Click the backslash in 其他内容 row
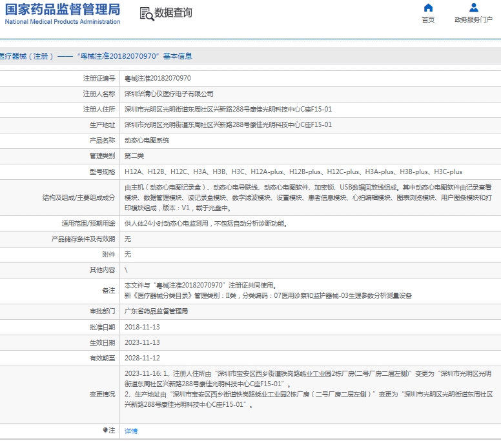This screenshot has width=501, height=441. coord(126,270)
